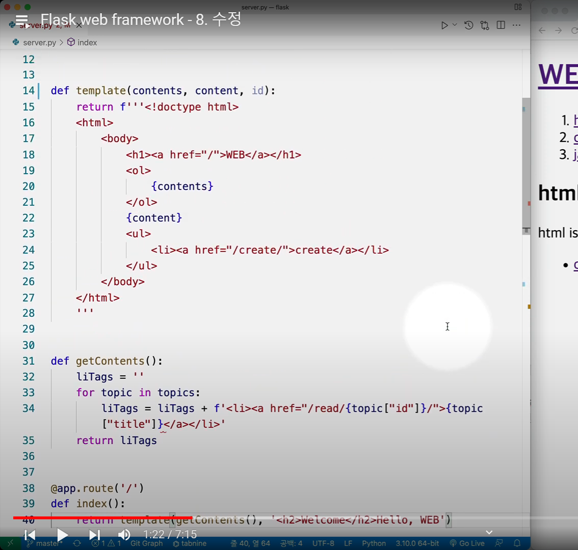Click line number 31 in gutter
578x550 pixels.
point(29,361)
